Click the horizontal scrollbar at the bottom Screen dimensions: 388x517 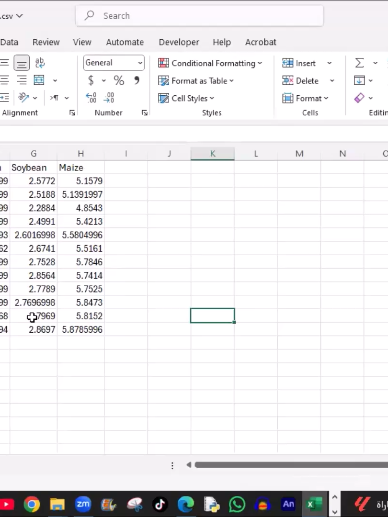point(291,465)
